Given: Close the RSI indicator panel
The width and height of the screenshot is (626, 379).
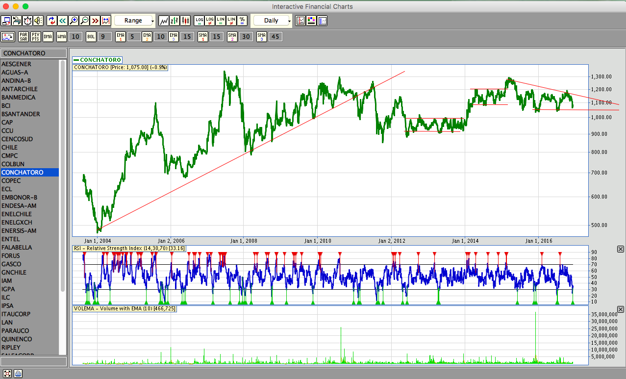Looking at the screenshot, I should pos(621,250).
